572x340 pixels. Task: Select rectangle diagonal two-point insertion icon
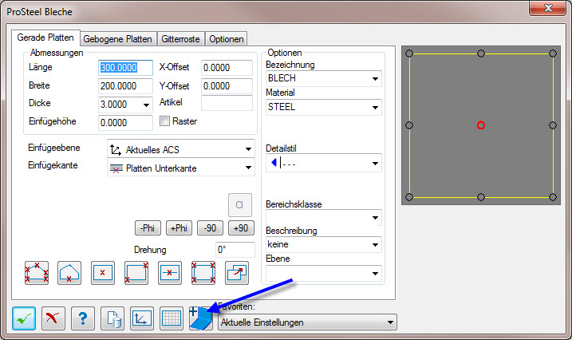click(136, 273)
